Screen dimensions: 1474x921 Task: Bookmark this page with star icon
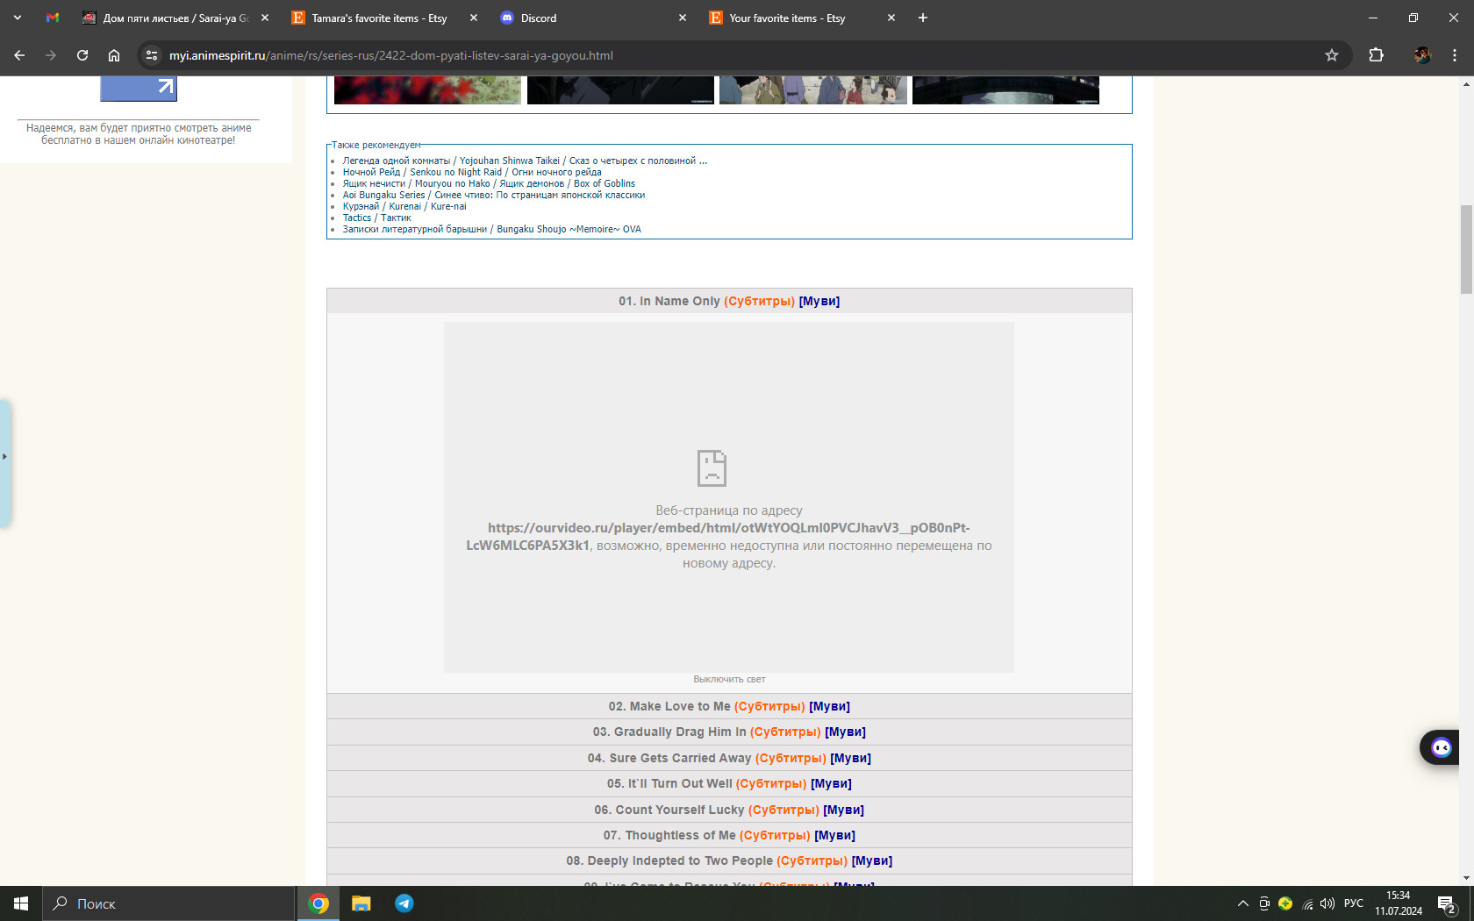tap(1332, 55)
